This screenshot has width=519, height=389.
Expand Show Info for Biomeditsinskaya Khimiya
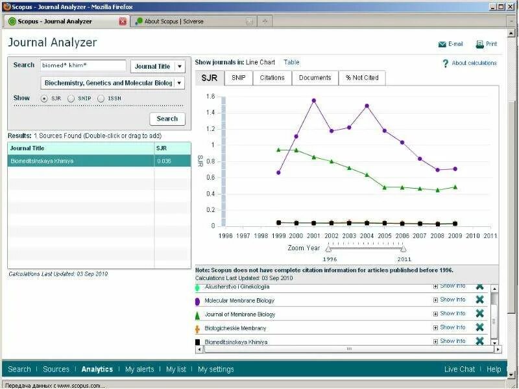click(x=450, y=341)
